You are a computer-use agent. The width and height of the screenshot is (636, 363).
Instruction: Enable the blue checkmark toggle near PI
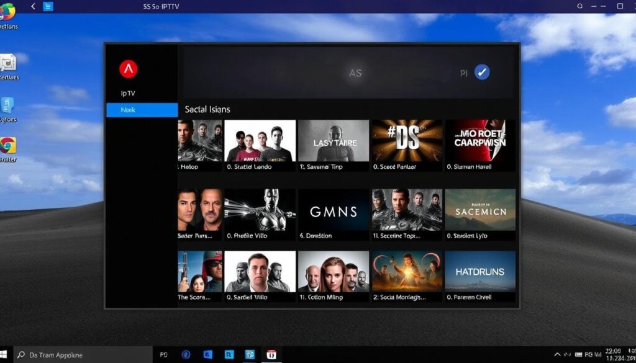click(483, 71)
